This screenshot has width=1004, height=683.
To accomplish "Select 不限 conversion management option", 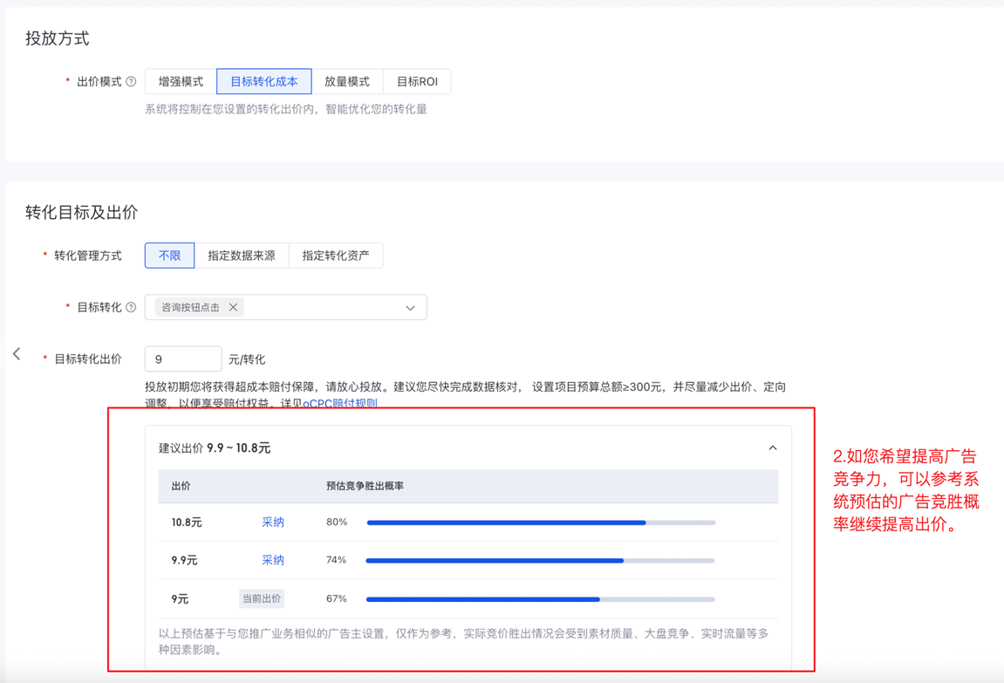I will click(169, 256).
